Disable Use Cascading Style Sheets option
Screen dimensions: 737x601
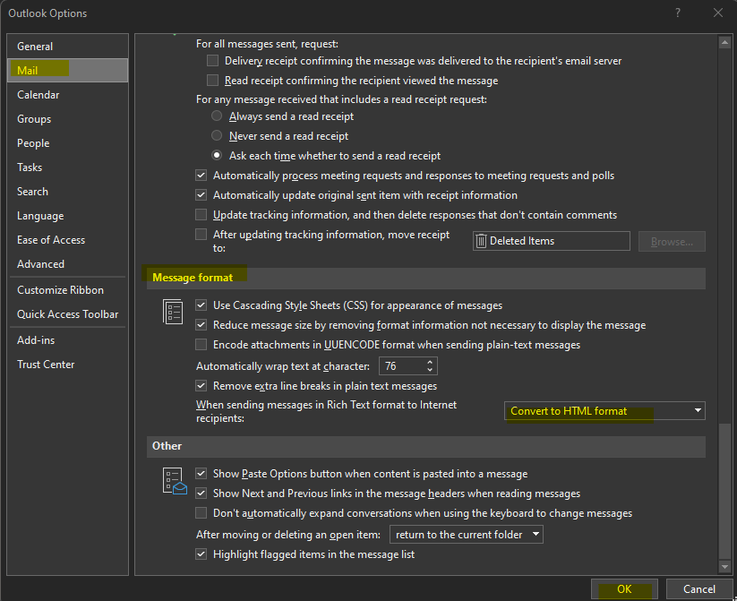[201, 305]
